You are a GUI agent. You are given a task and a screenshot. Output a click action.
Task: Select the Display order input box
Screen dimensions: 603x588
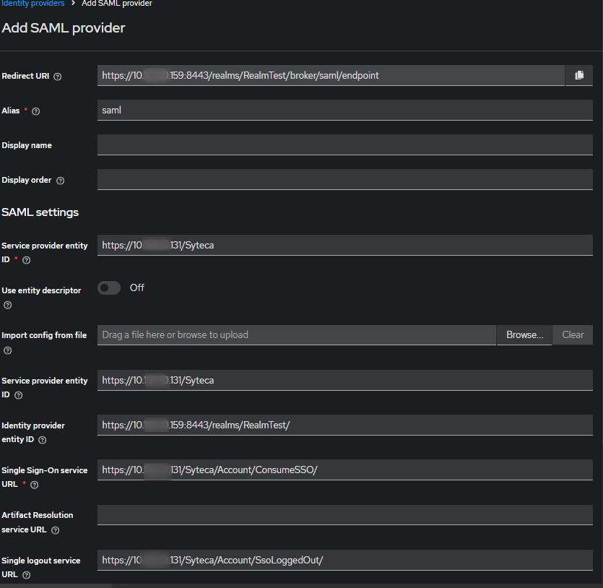(x=344, y=179)
